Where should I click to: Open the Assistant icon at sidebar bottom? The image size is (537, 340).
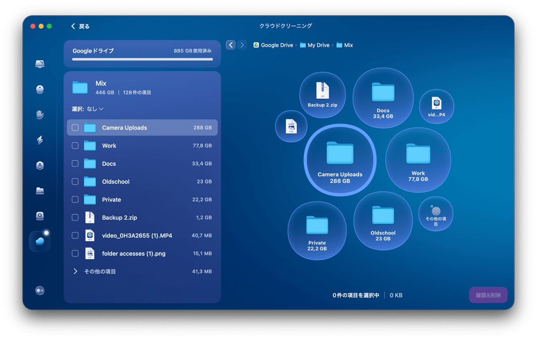[40, 291]
